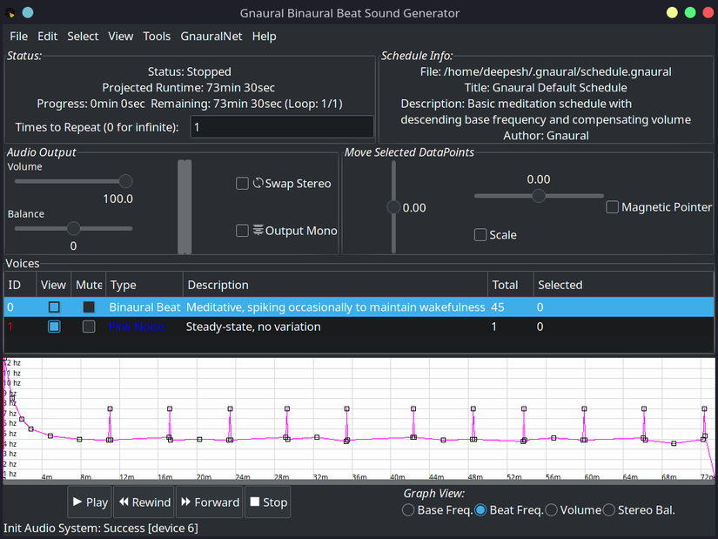Select the Stereo Bal. graph view
Image resolution: width=718 pixels, height=539 pixels.
(608, 509)
